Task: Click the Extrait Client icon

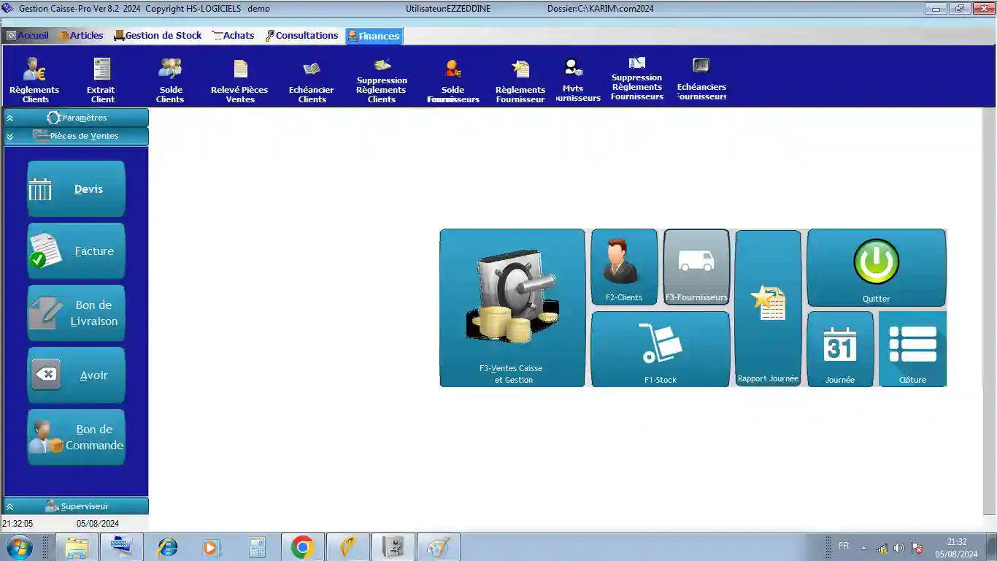Action: click(x=101, y=80)
